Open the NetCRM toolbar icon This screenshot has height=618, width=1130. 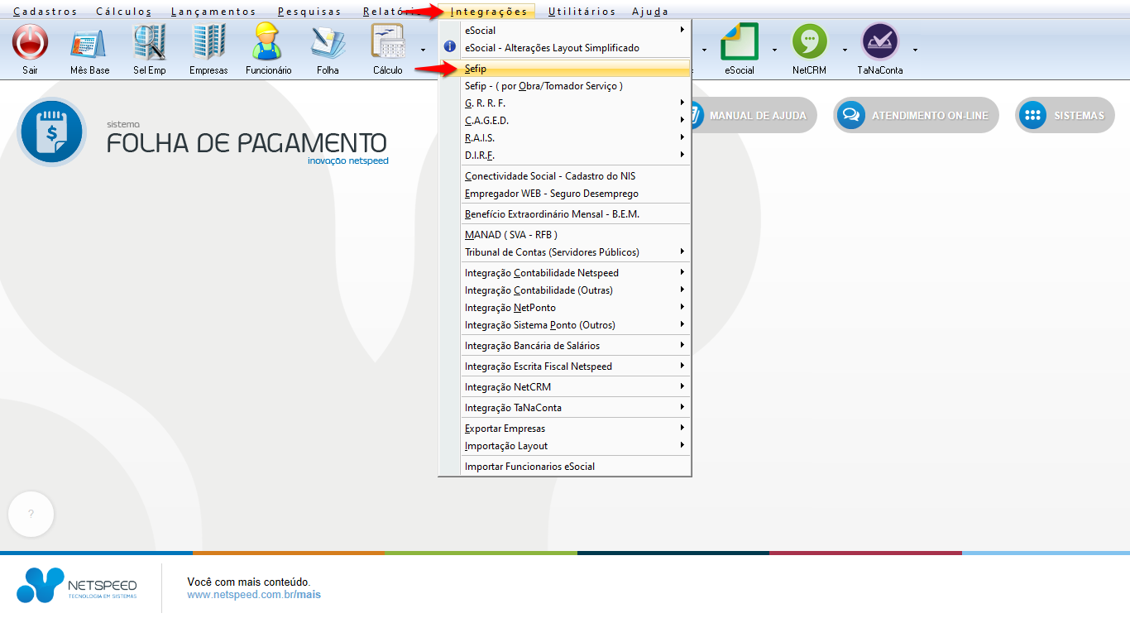tap(809, 42)
